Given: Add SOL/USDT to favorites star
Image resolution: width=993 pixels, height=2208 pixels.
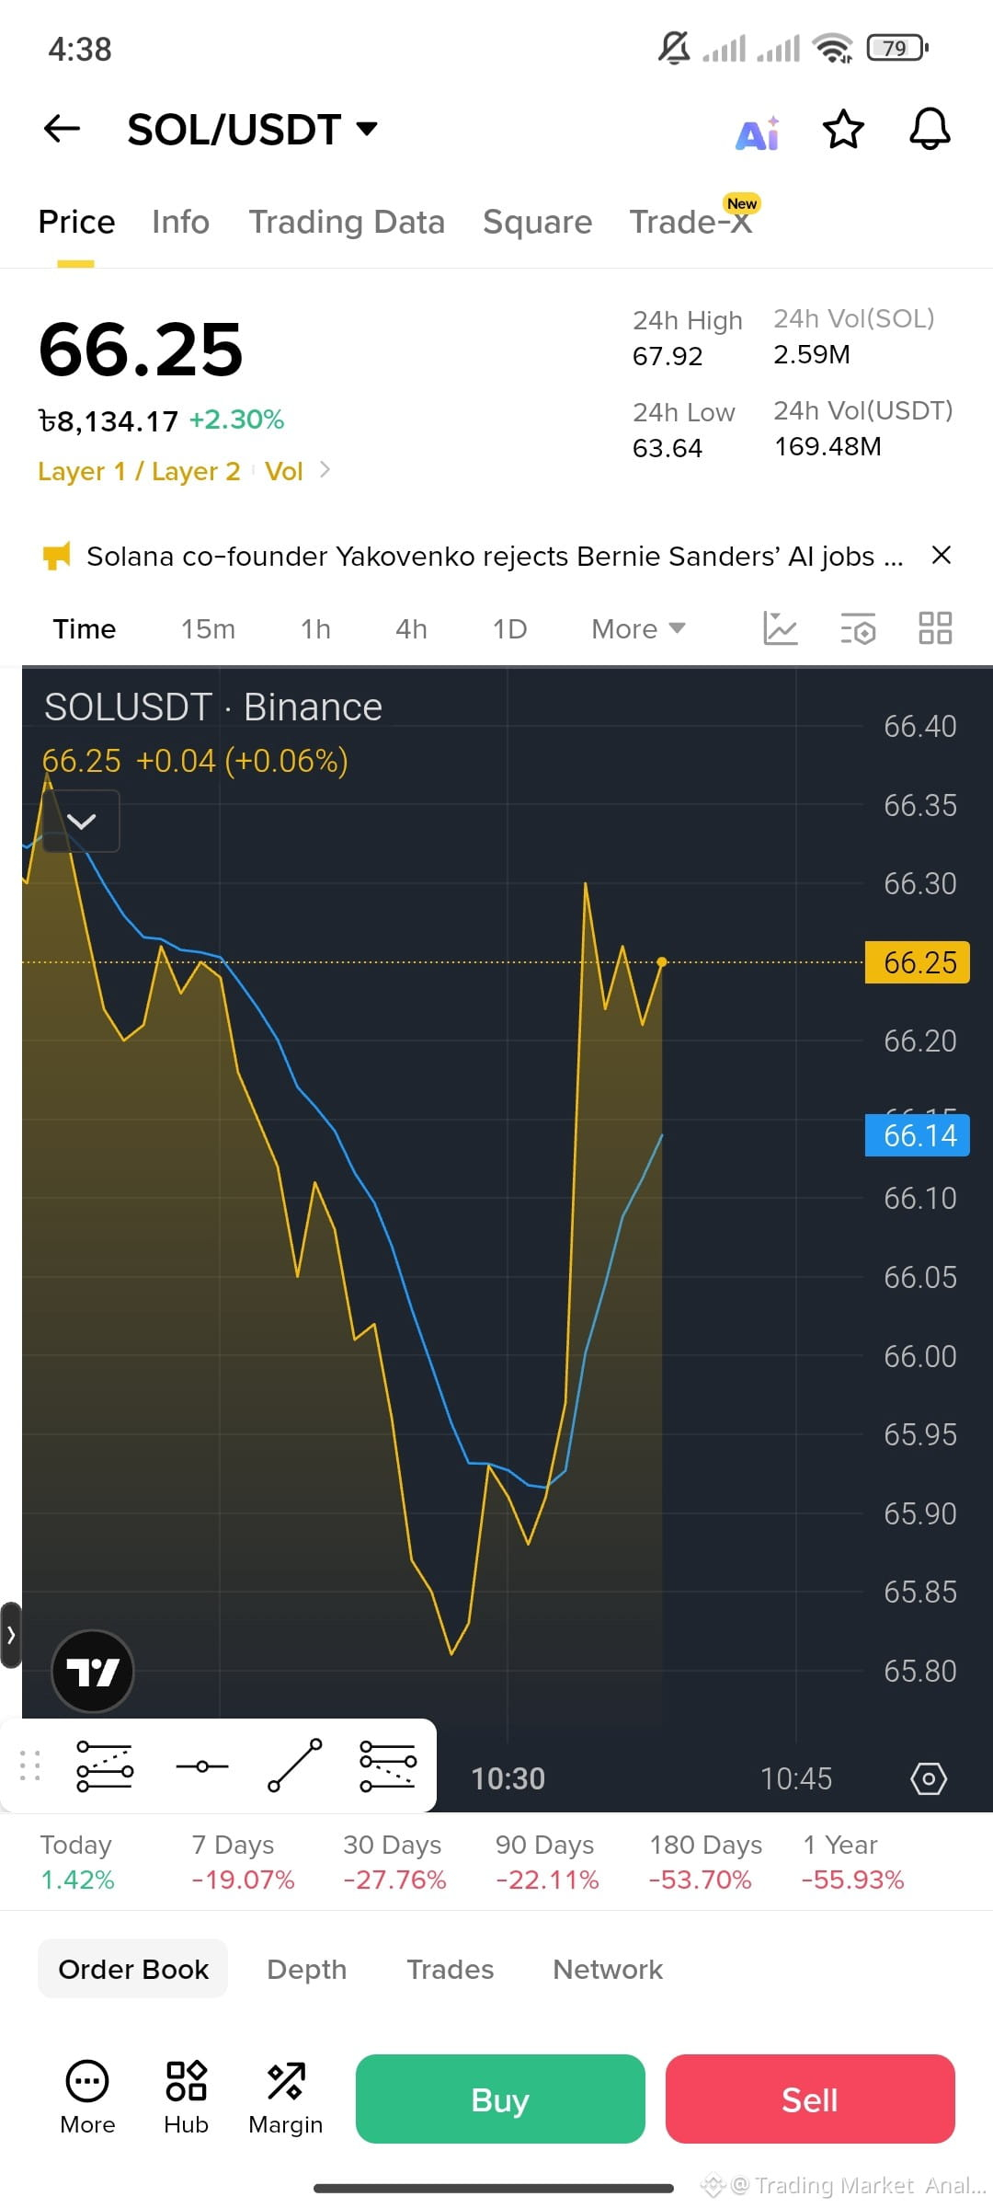Looking at the screenshot, I should point(843,129).
